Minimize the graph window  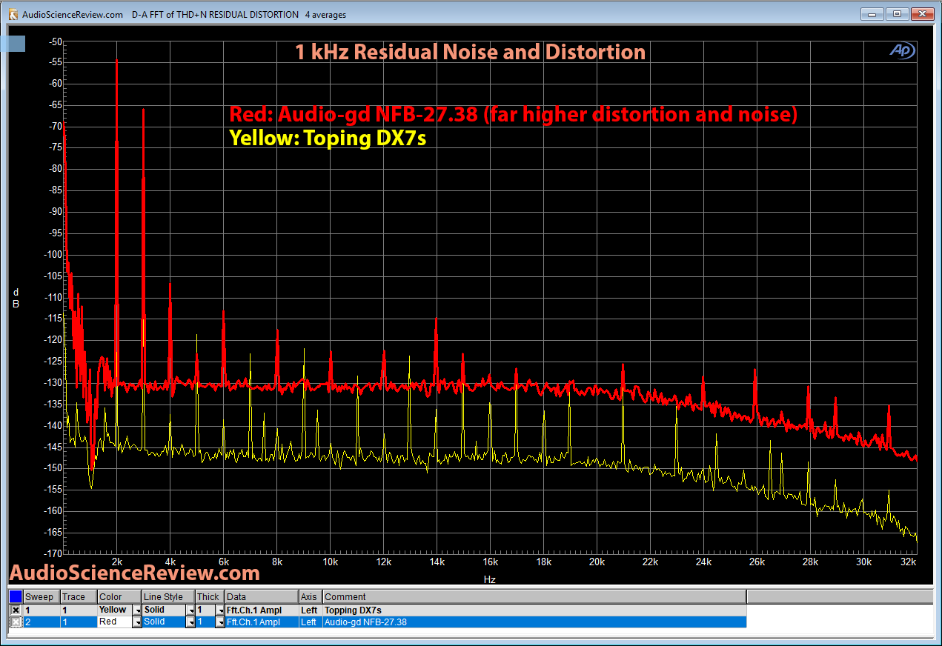872,13
